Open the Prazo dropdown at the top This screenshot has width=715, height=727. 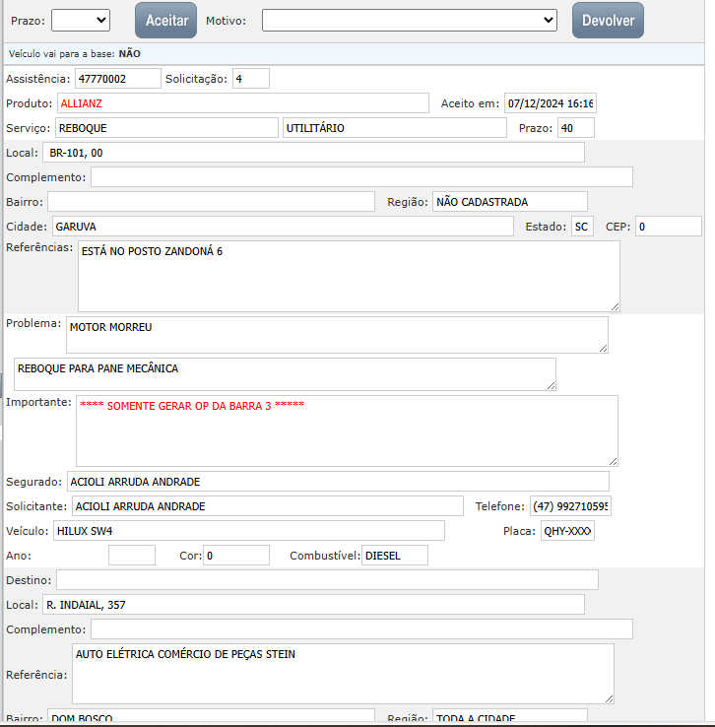[80, 20]
